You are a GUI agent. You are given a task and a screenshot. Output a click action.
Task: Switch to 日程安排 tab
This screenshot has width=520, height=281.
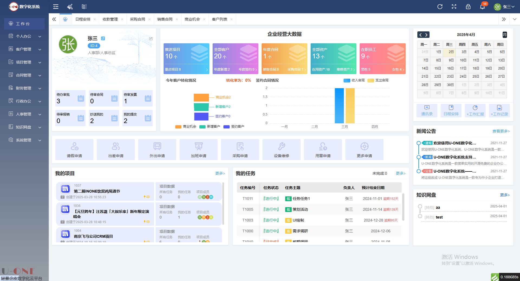(x=83, y=19)
